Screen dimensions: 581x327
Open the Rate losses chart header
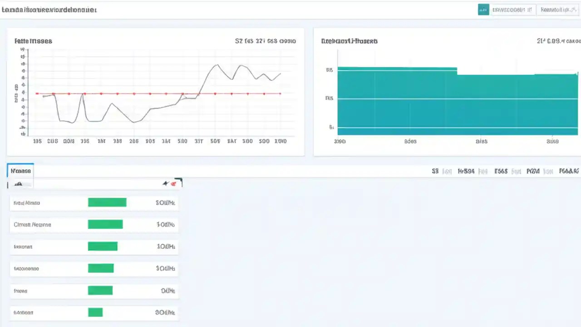point(33,41)
